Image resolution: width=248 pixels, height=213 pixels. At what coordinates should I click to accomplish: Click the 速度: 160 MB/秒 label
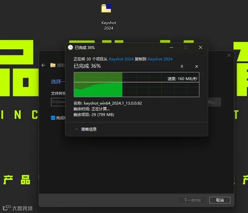coord(182,79)
